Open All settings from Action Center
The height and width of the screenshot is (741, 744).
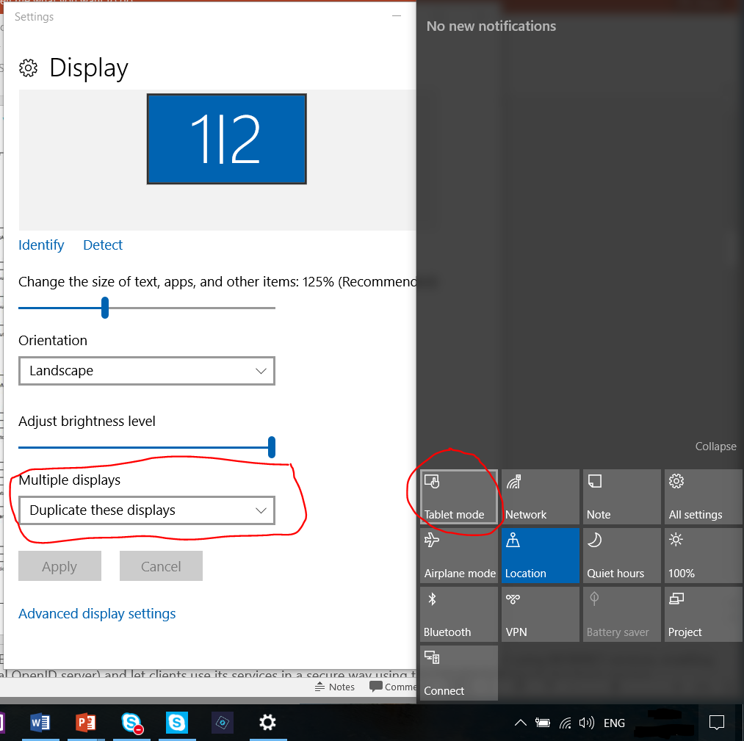click(702, 496)
